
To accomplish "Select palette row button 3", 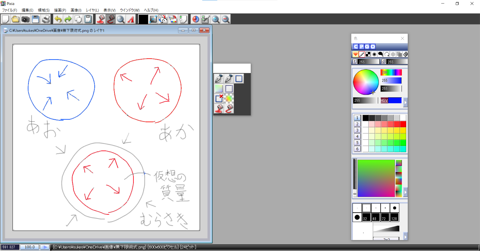I will tap(357, 130).
